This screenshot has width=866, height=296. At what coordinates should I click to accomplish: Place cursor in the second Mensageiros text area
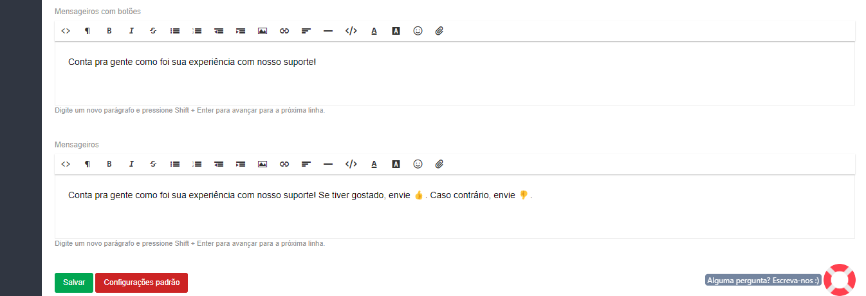pyautogui.click(x=455, y=207)
